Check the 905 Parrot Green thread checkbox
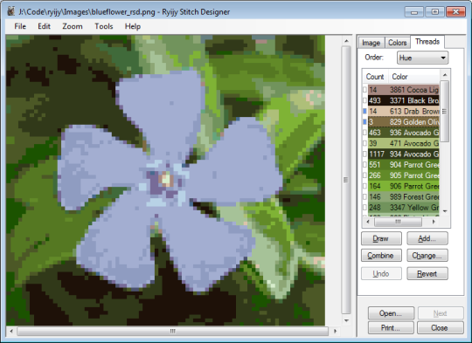The image size is (472, 343). [x=364, y=175]
